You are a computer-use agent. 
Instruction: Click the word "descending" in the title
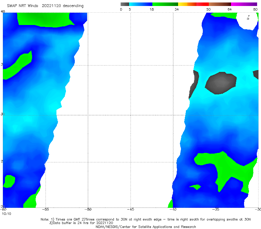coord(73,6)
